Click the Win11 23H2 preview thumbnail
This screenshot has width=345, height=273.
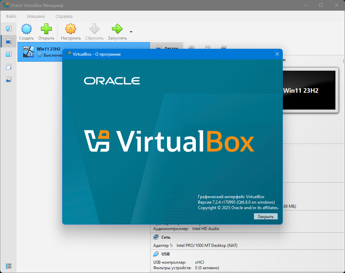[309, 91]
